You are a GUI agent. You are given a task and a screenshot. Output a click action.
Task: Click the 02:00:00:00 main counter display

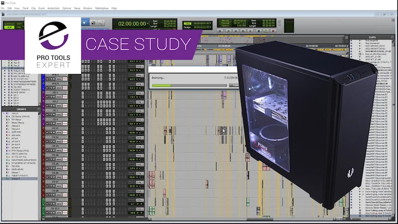pos(132,24)
